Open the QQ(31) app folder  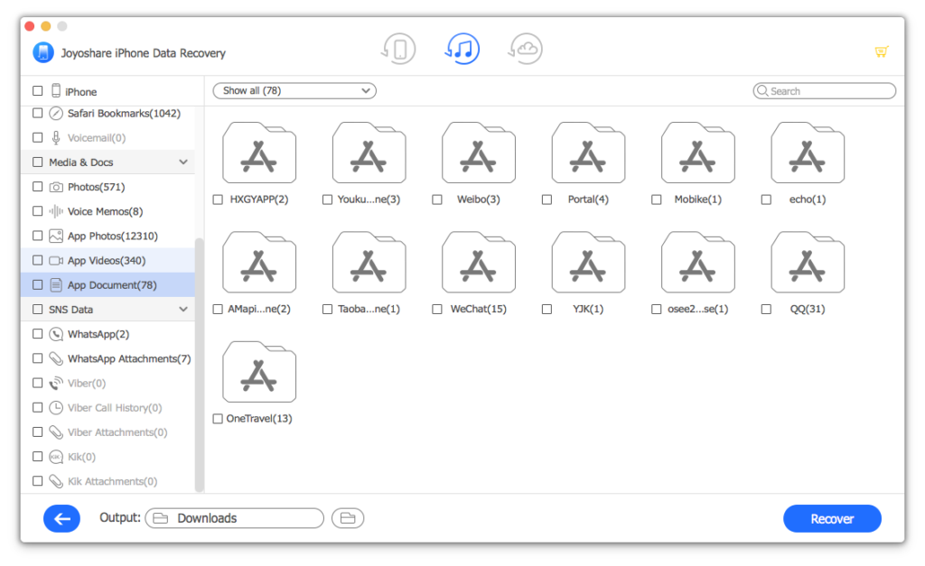click(808, 263)
